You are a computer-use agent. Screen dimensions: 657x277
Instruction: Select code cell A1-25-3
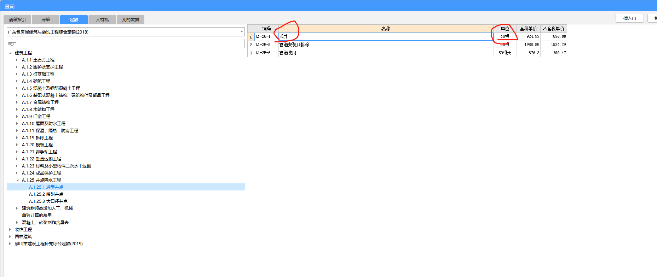[x=266, y=53]
